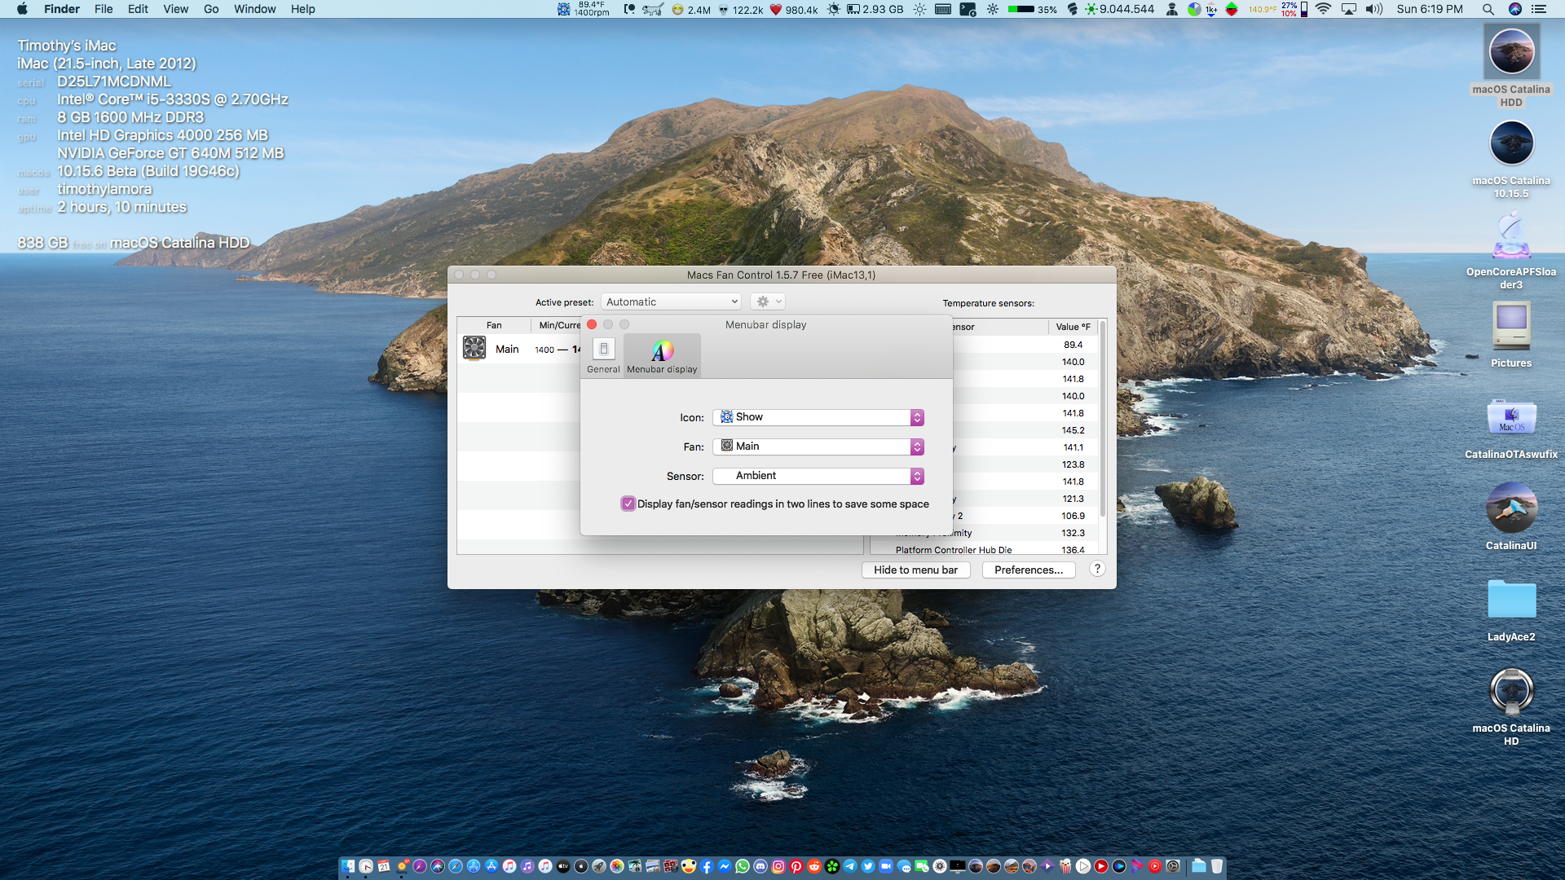Open Icon Show dropdown

tap(818, 417)
